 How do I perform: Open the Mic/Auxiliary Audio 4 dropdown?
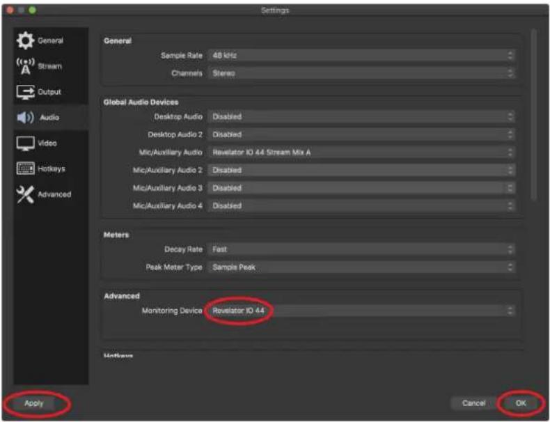(361, 206)
